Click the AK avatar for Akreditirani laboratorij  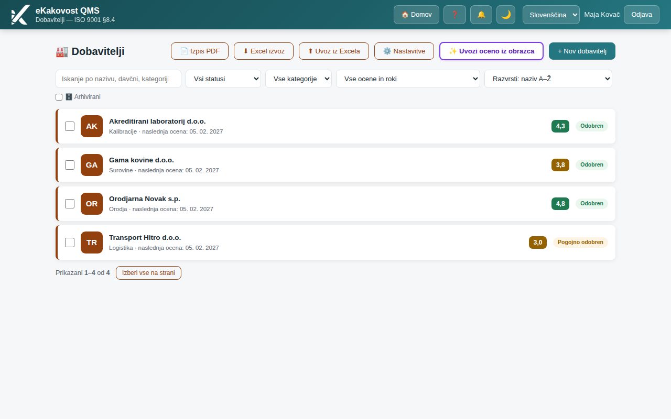click(92, 126)
